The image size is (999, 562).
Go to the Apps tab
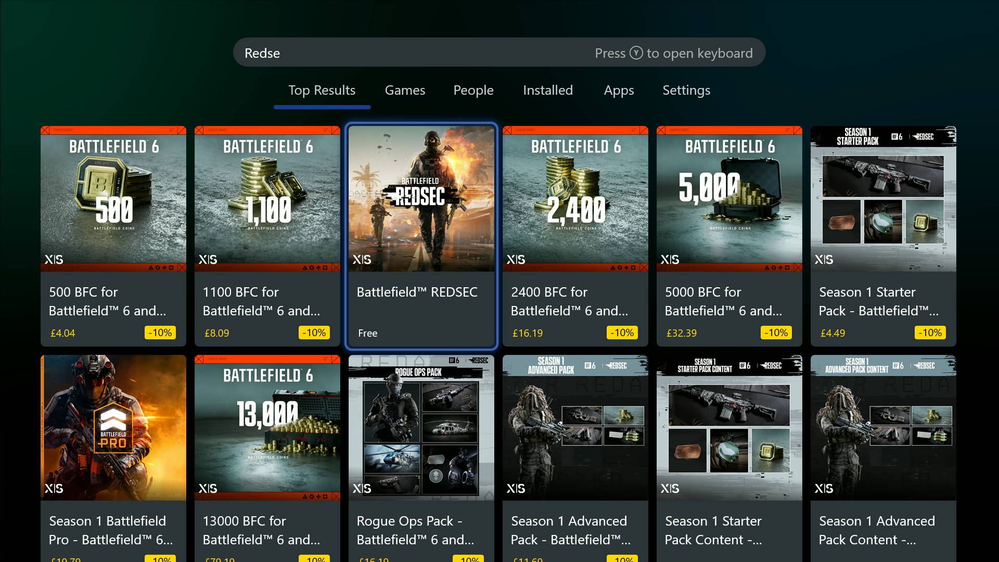[x=619, y=90]
